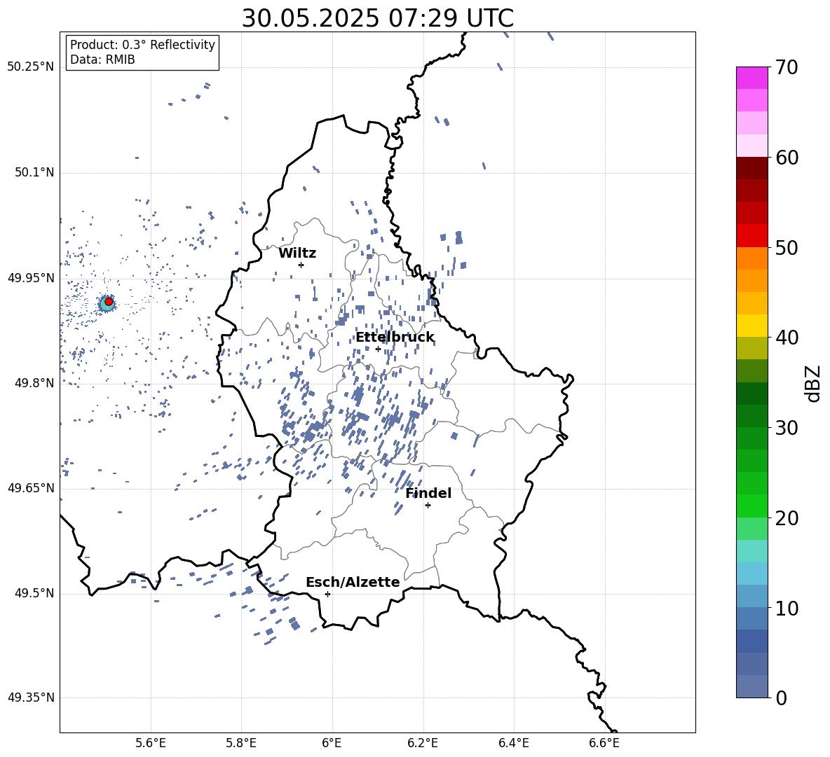Click the Esch/Alzette station cross marker
The image size is (830, 757).
pyautogui.click(x=327, y=594)
